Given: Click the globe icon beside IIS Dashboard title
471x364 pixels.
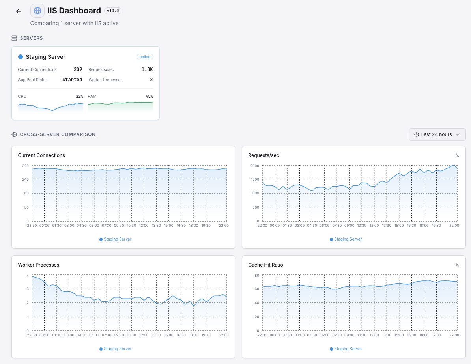Looking at the screenshot, I should point(37,10).
